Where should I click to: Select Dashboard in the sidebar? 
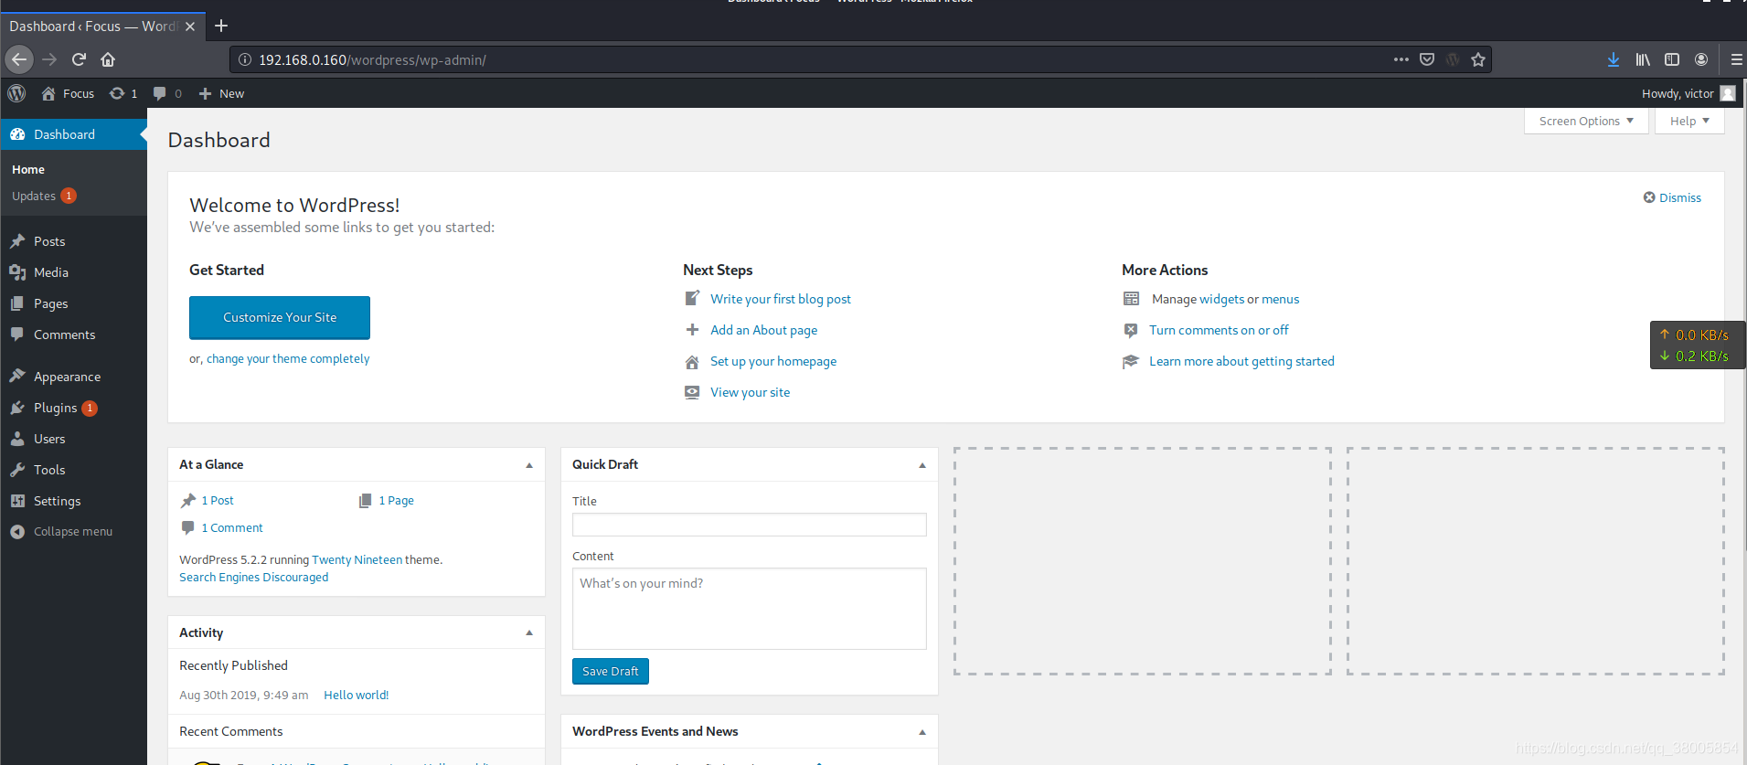tap(73, 134)
